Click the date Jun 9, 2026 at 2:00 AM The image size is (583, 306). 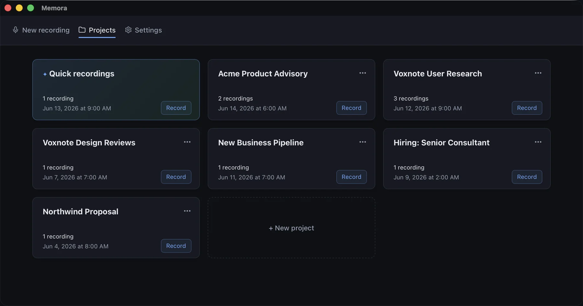[426, 177]
